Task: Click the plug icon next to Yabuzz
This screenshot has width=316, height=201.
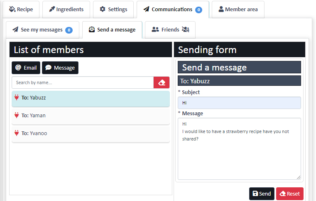Action: point(17,97)
